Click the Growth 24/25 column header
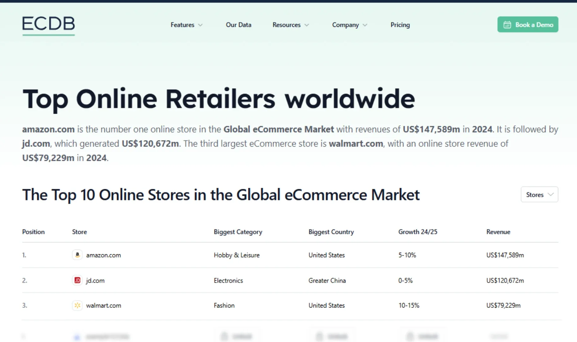The image size is (577, 342). [x=418, y=232]
